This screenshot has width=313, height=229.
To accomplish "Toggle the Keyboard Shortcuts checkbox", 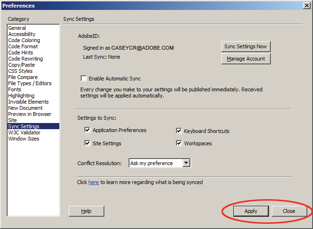I will point(179,131).
